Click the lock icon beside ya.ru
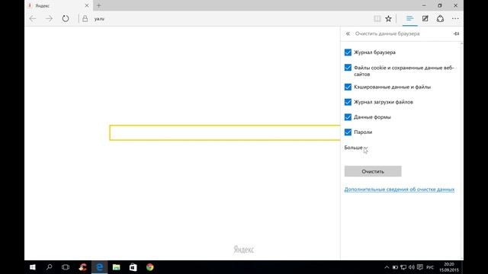This screenshot has width=488, height=274. point(85,18)
